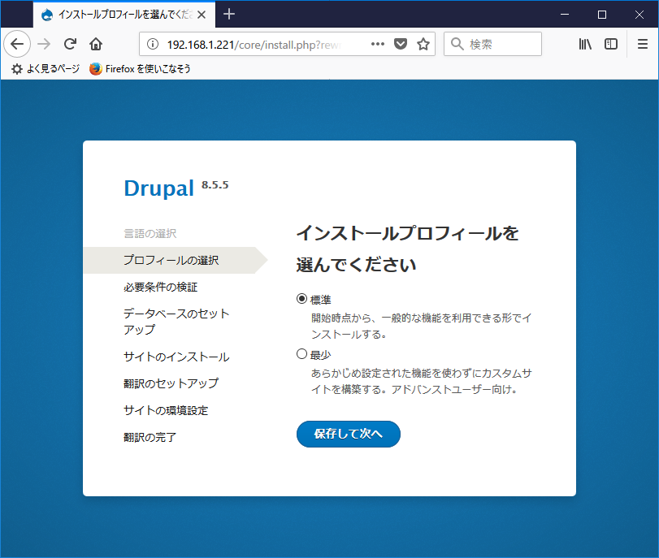Open a new tab with the plus button

[x=229, y=14]
